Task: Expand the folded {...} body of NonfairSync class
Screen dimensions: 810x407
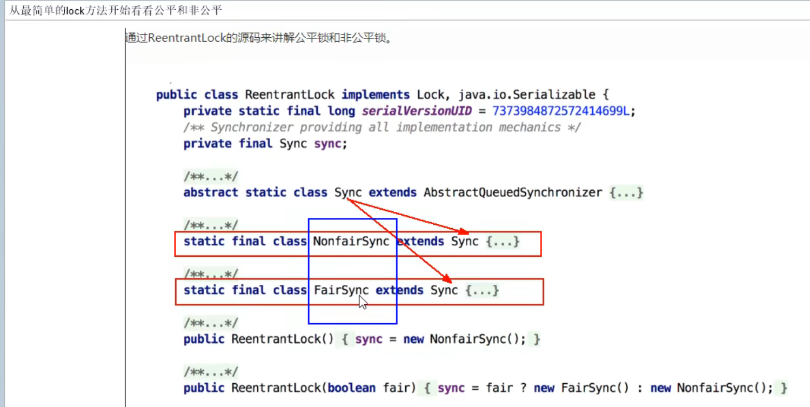Action: [x=503, y=241]
